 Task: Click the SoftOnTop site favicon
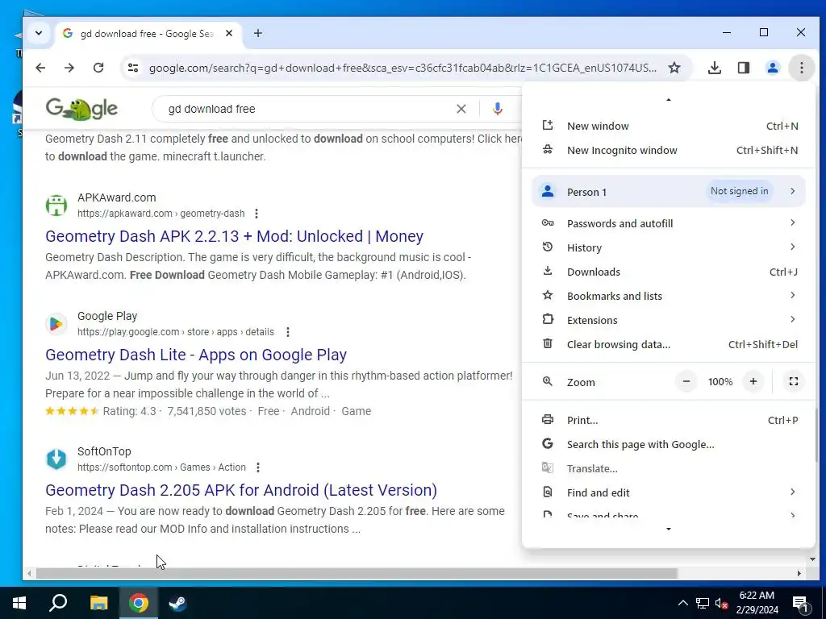tap(56, 459)
